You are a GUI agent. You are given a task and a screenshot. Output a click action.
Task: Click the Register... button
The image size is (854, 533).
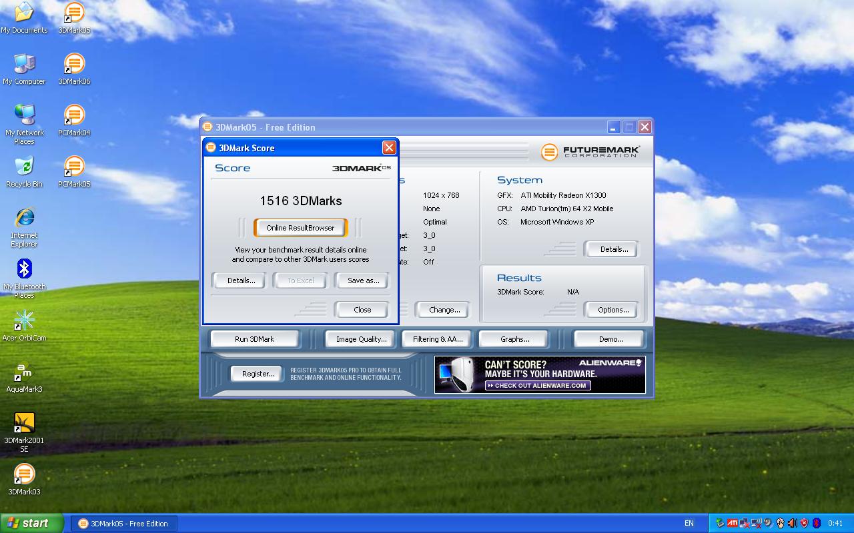[x=258, y=374]
